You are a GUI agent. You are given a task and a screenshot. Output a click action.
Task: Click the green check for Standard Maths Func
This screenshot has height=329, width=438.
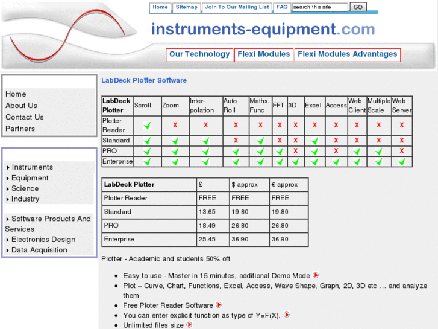[x=260, y=141]
